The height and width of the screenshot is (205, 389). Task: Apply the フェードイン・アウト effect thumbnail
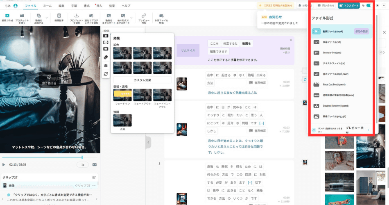click(x=162, y=95)
